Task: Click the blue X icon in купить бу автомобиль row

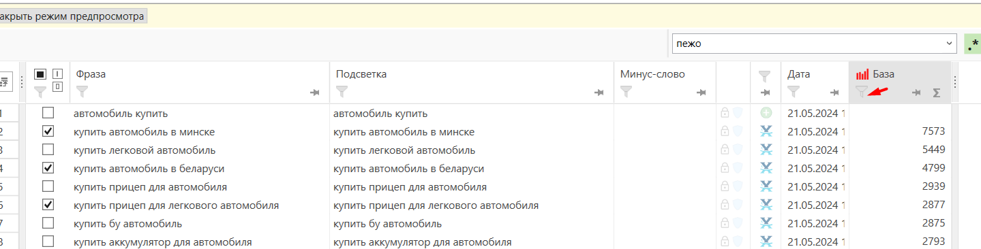Action: click(766, 223)
